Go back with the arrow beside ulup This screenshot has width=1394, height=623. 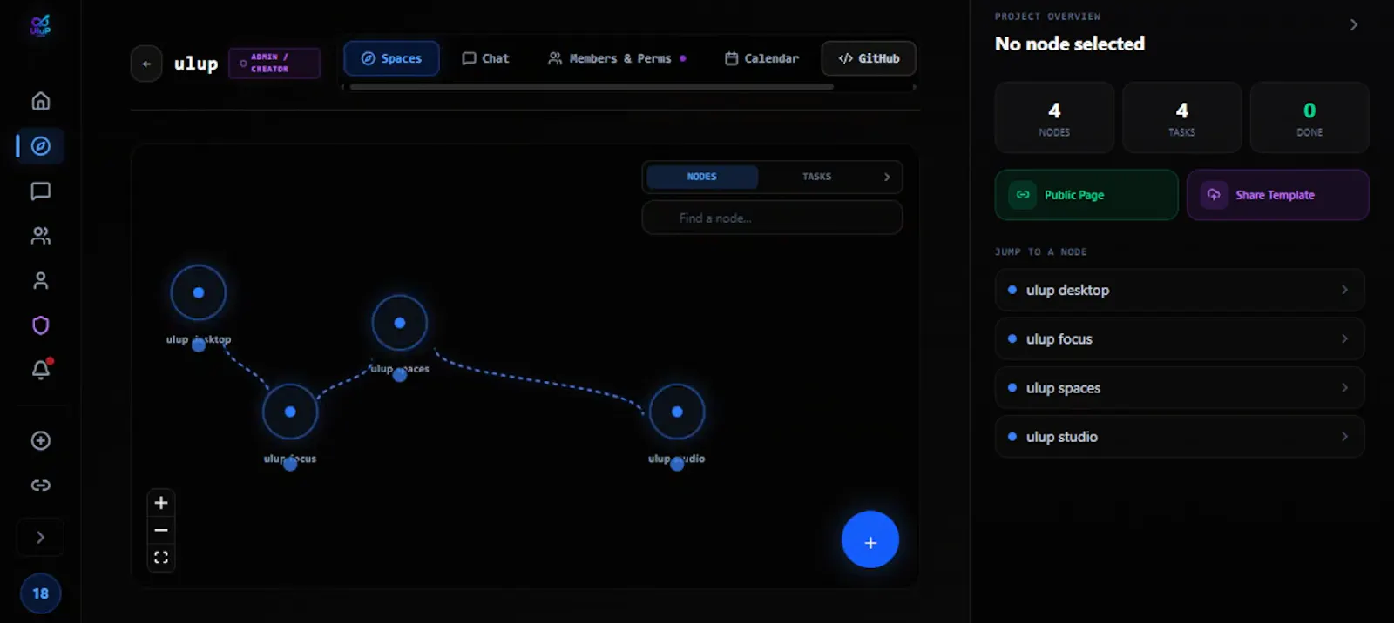[146, 64]
